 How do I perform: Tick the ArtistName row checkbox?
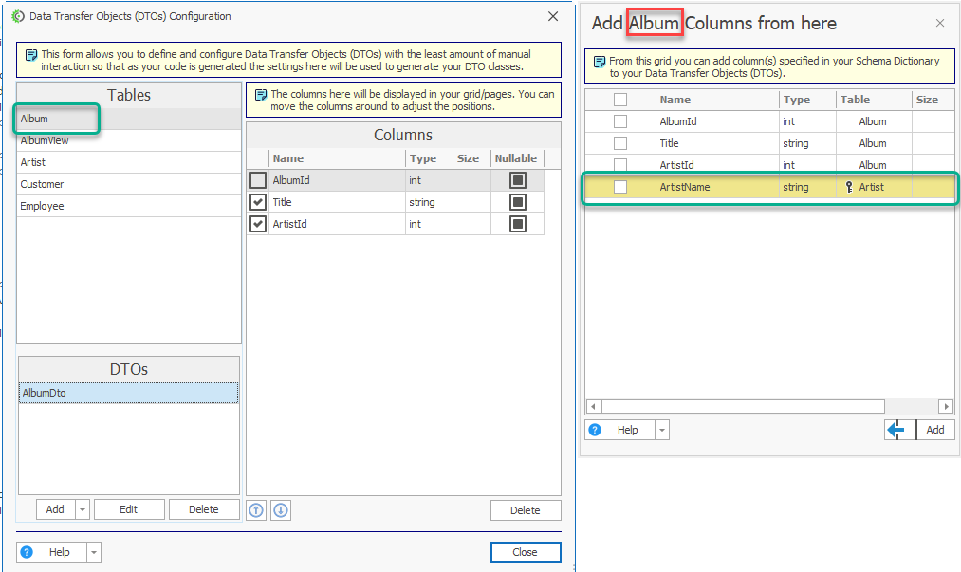coord(620,187)
